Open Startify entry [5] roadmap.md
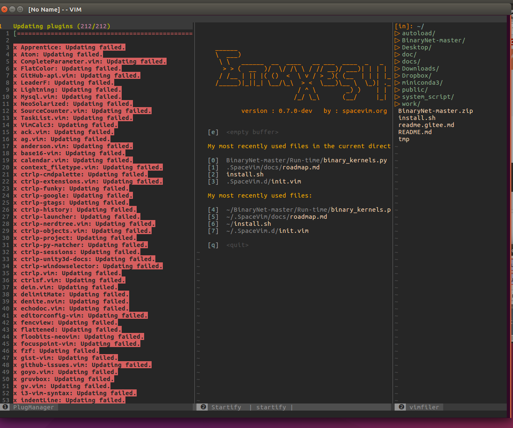Image resolution: width=513 pixels, height=428 pixels. pos(268,217)
